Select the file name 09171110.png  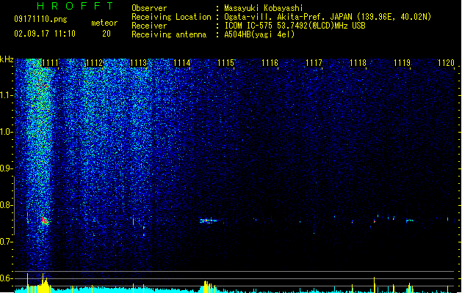[40, 19]
